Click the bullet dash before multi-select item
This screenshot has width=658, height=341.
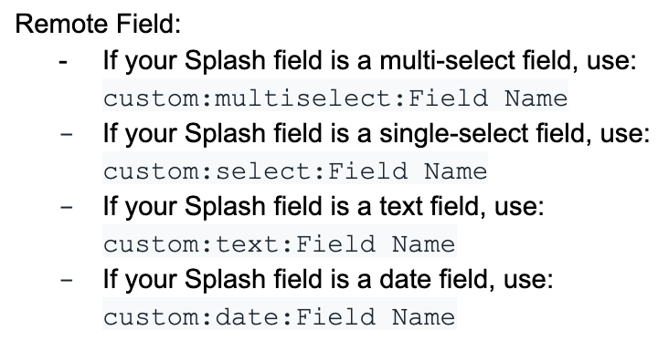[63, 62]
